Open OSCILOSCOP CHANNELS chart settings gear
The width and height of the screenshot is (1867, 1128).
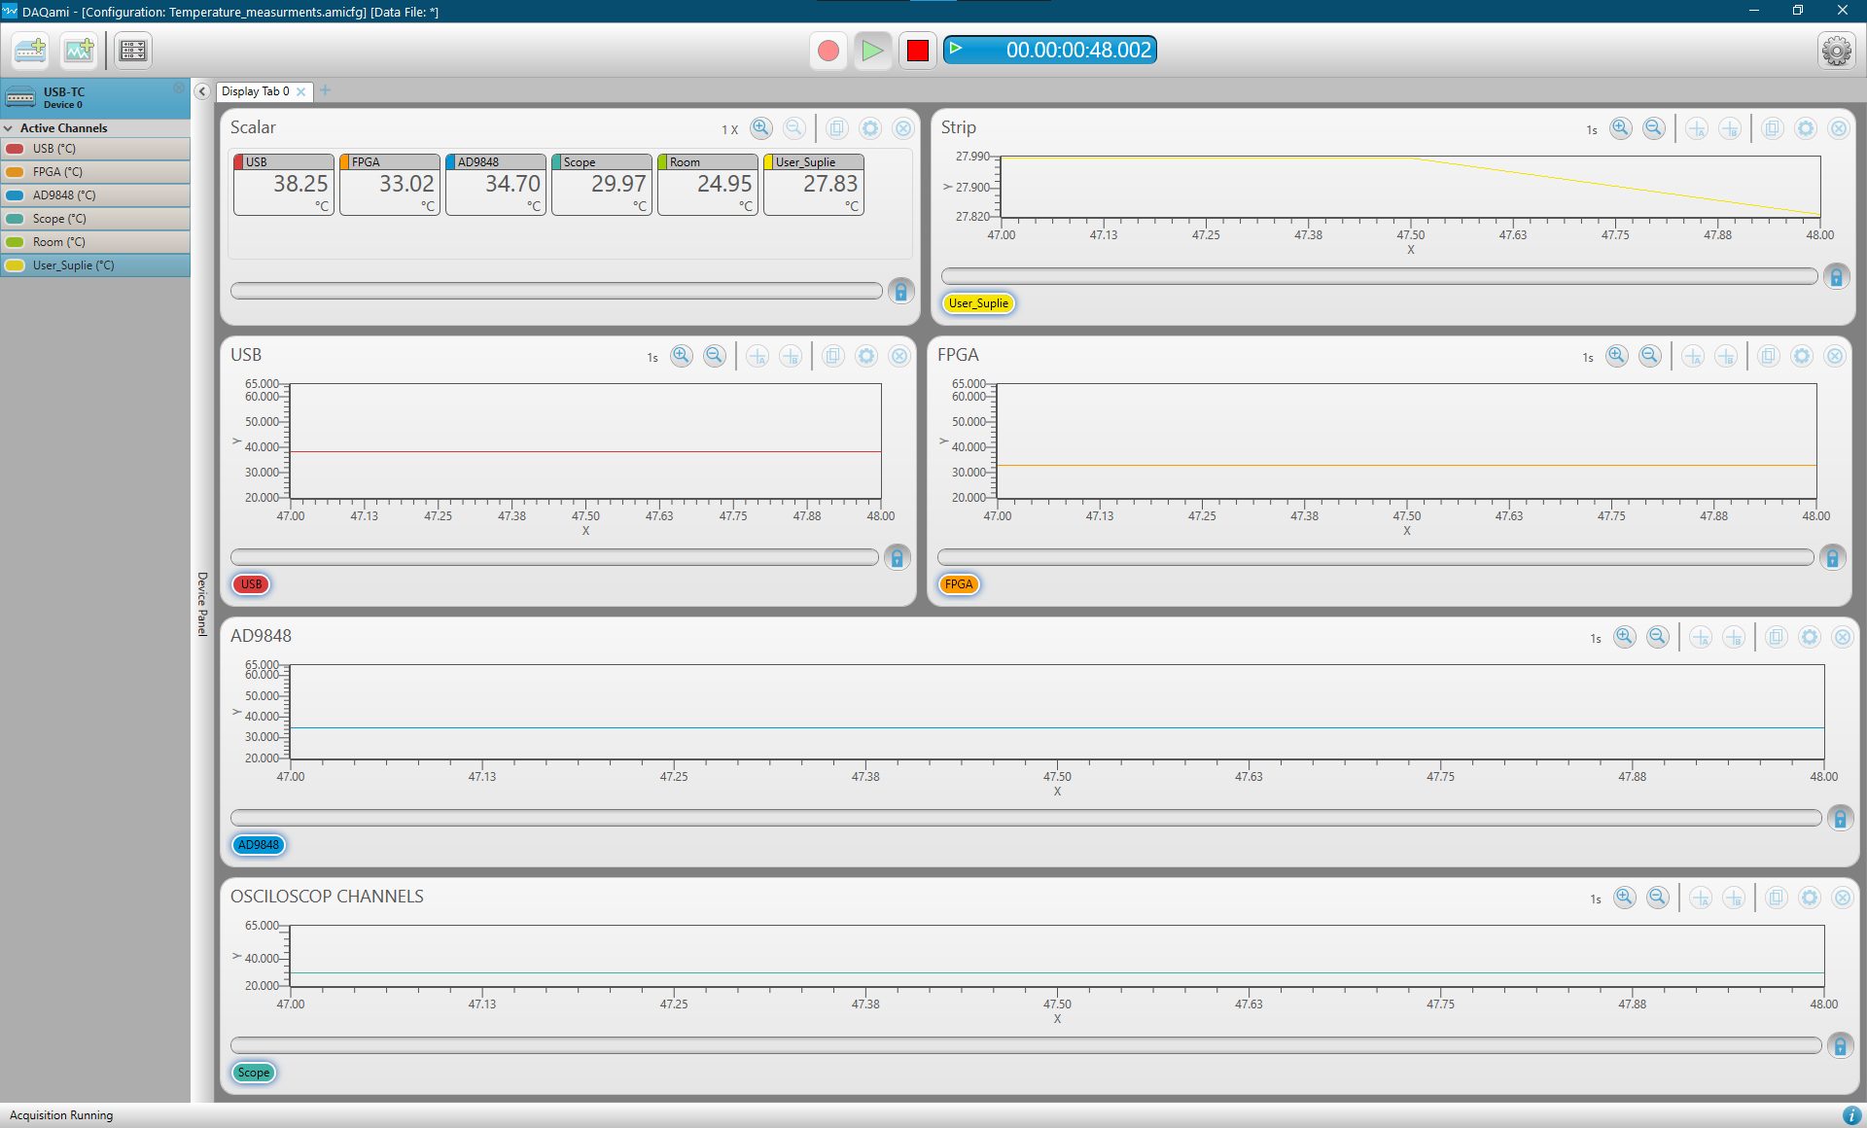(x=1810, y=898)
